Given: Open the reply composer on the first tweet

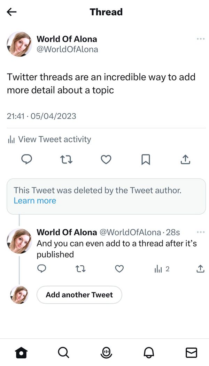Looking at the screenshot, I should 27,160.
